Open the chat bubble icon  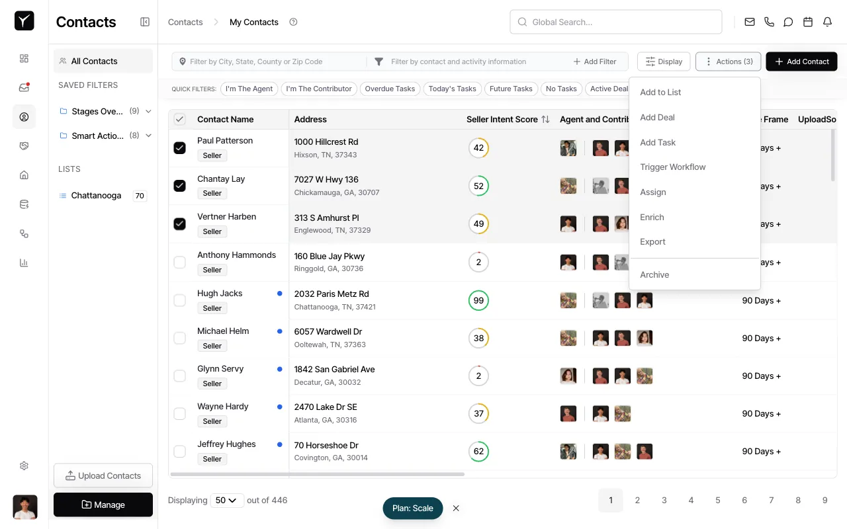[788, 22]
